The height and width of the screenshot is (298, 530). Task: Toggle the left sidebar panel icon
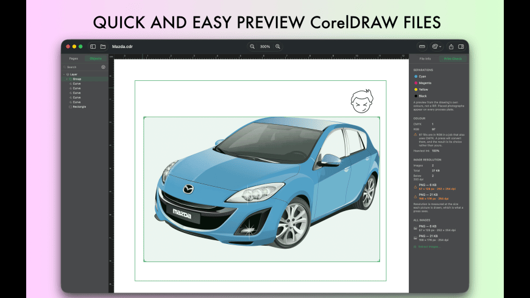93,47
